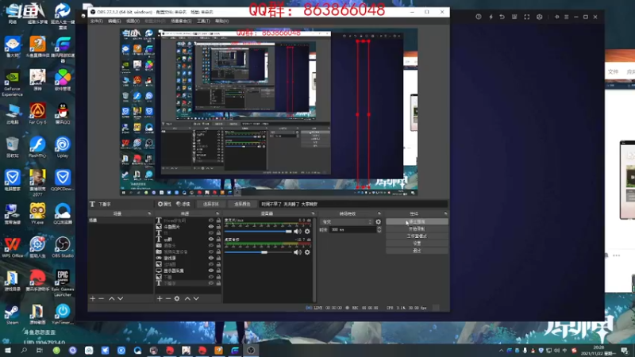The height and width of the screenshot is (357, 635).
Task: Move the scene down with the arrow
Action: pos(121,298)
